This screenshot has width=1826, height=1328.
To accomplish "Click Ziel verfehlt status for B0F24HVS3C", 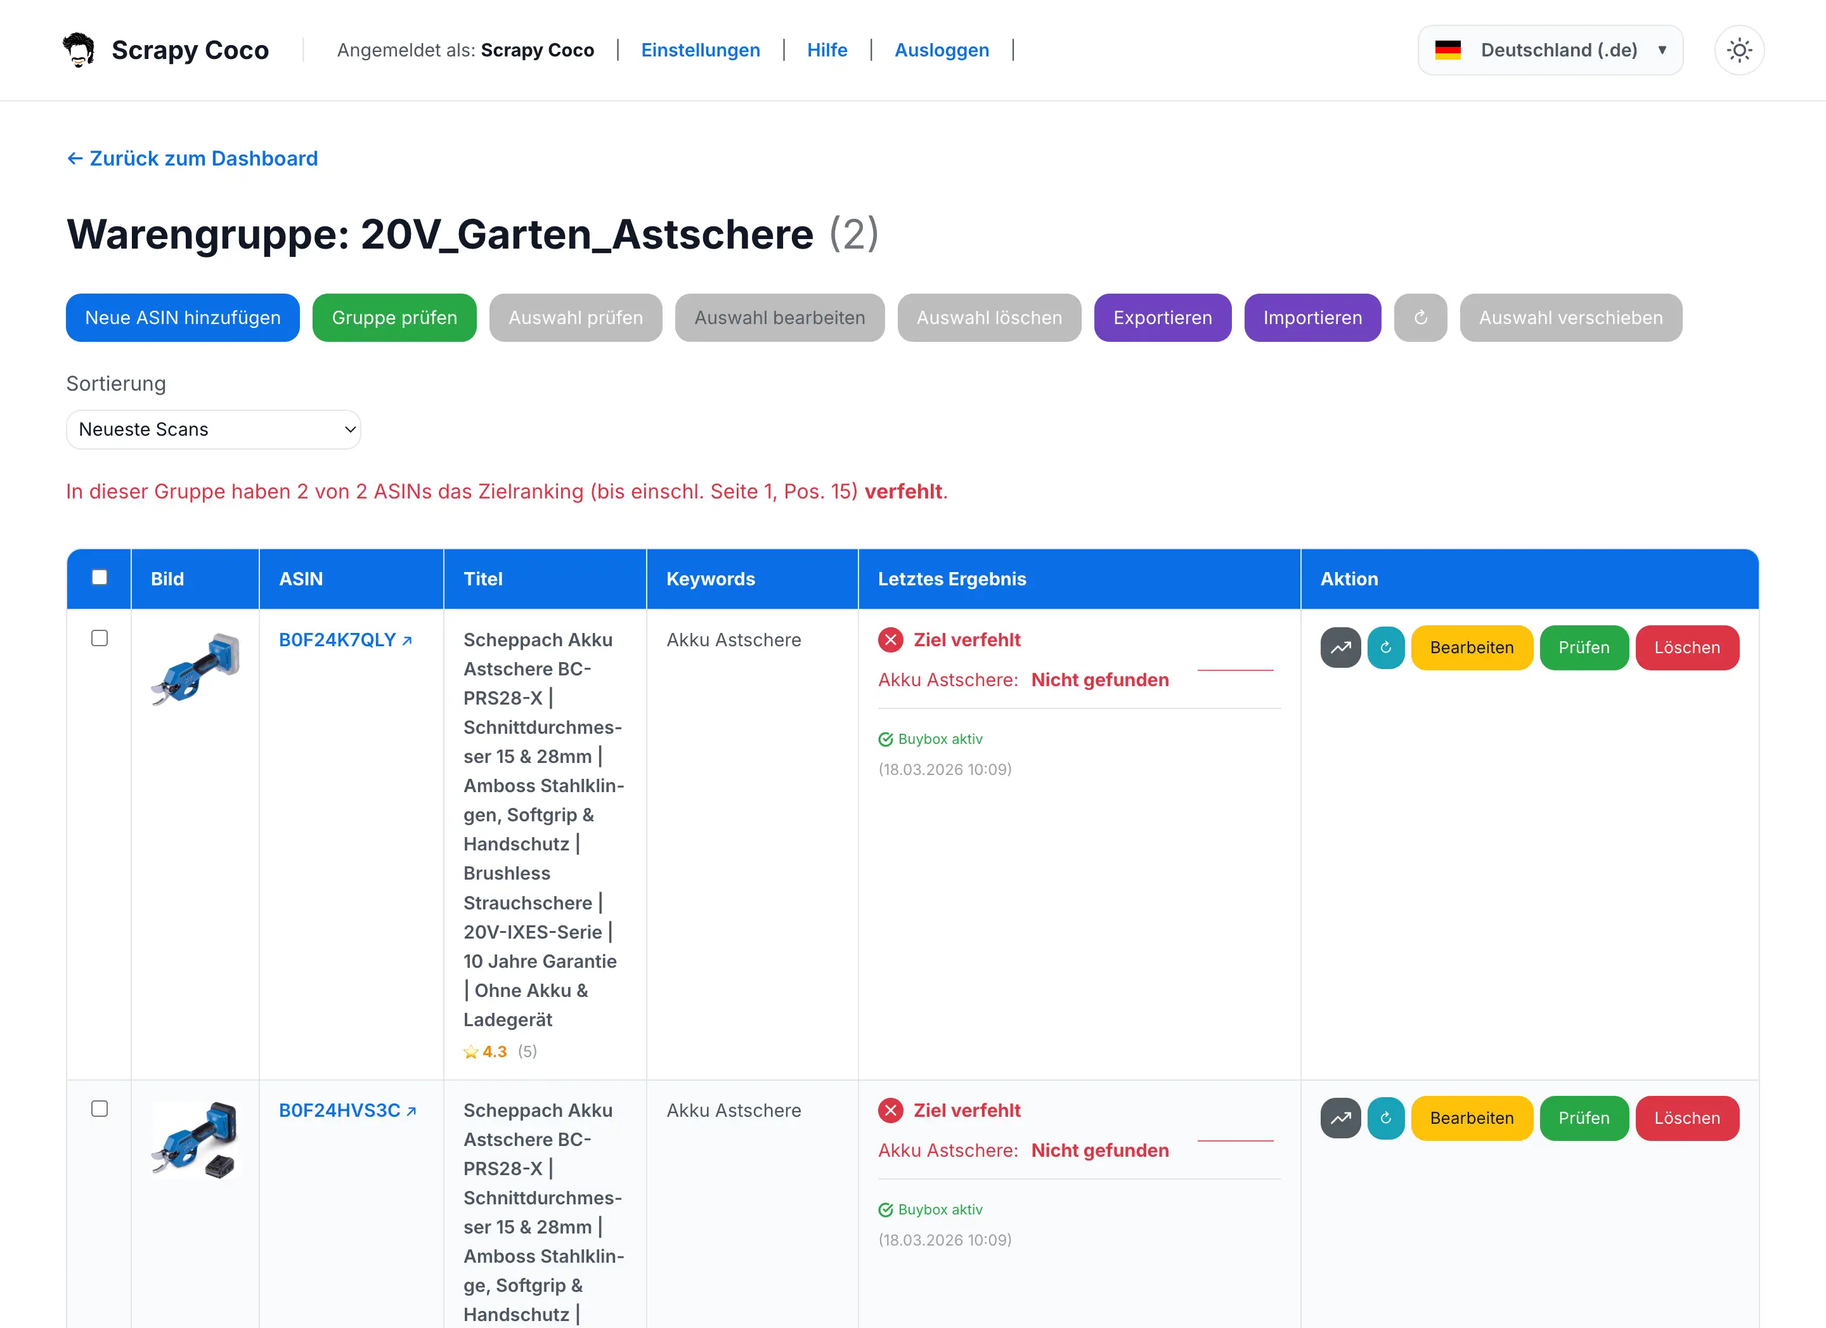I will tap(967, 1110).
